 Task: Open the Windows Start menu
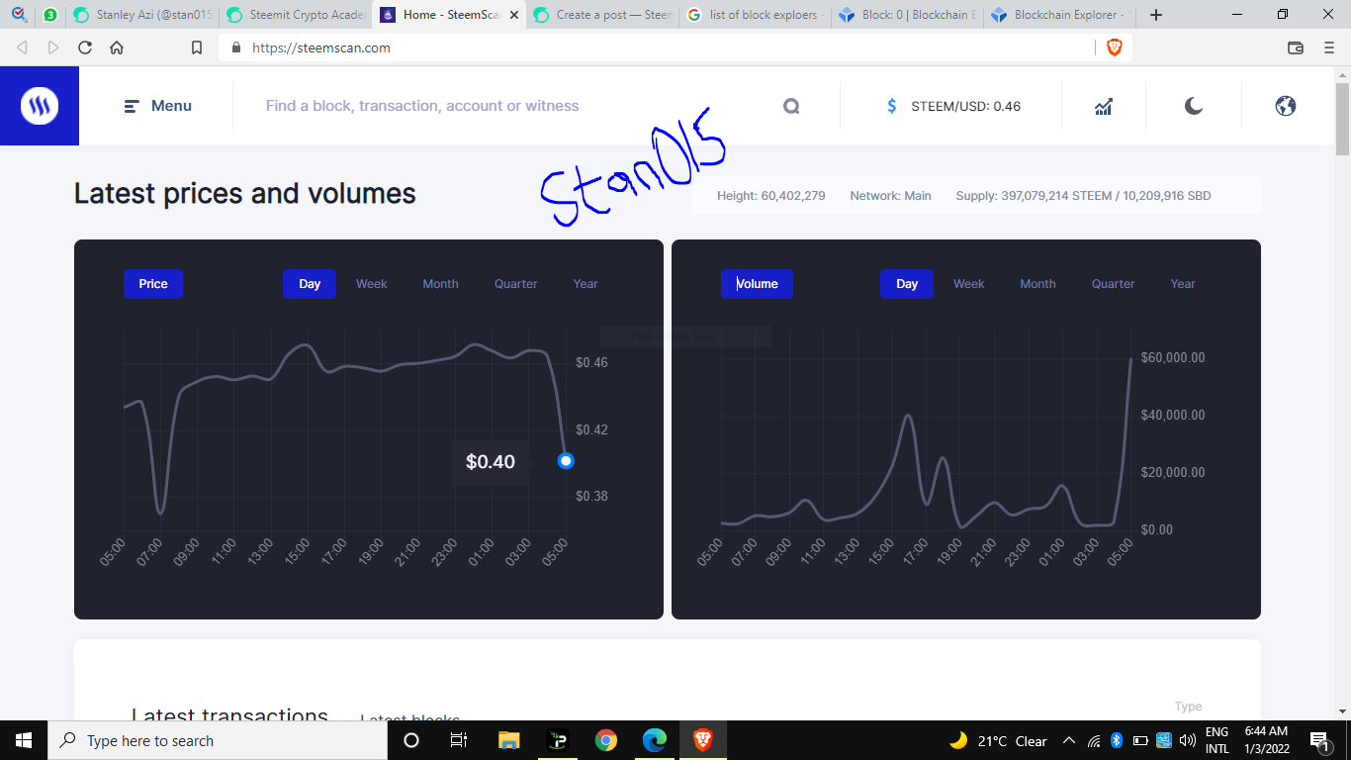24,740
